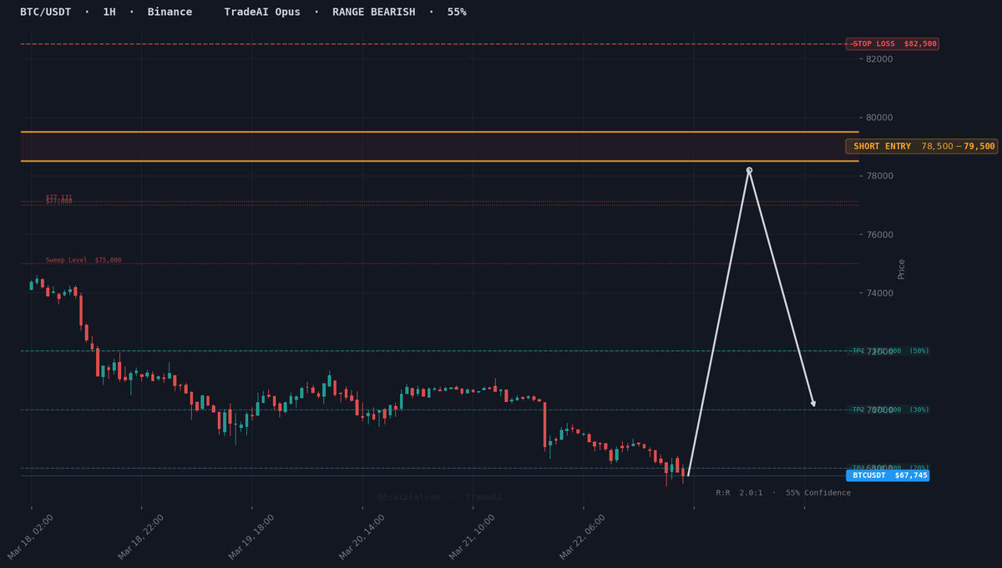Click the 1H timeframe label
Screen dimensions: 1002x568
point(109,12)
